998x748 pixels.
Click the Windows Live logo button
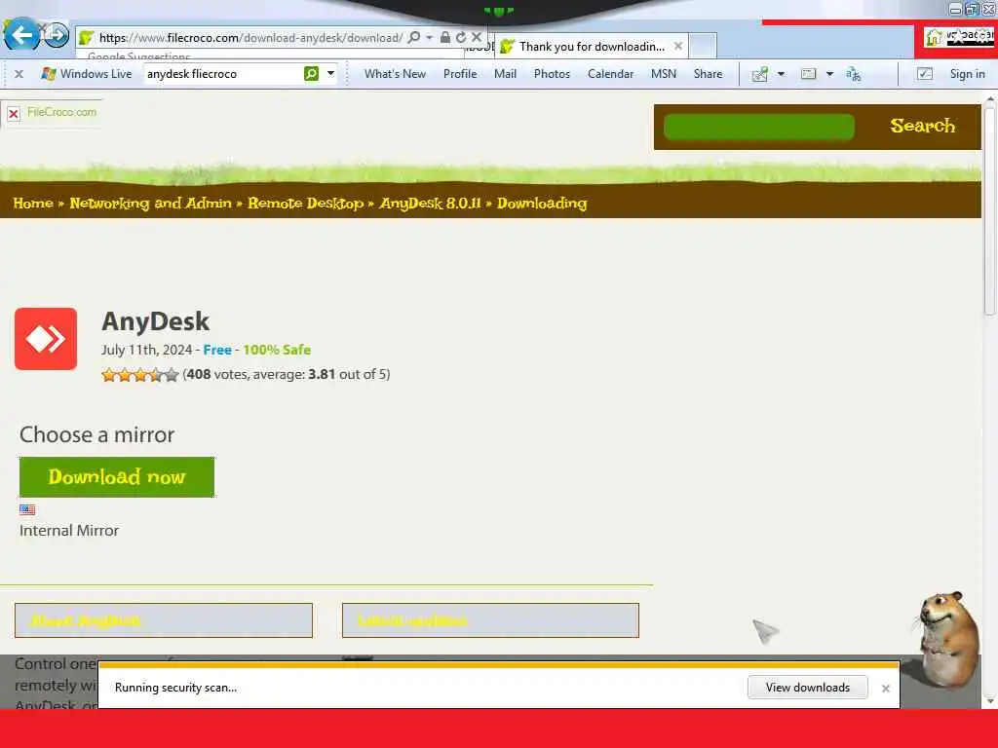click(x=86, y=74)
